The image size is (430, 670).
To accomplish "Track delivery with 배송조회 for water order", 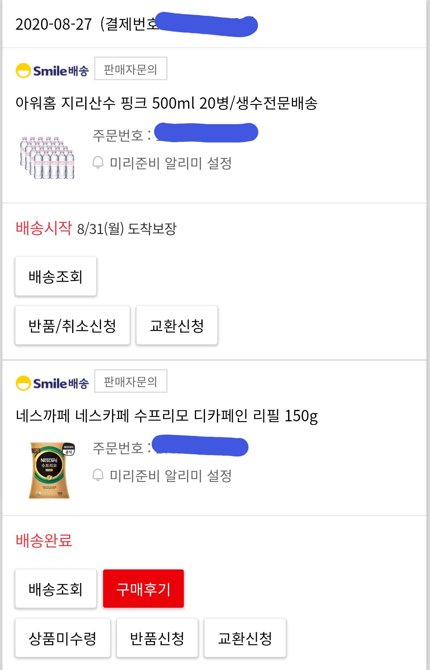I will [56, 276].
